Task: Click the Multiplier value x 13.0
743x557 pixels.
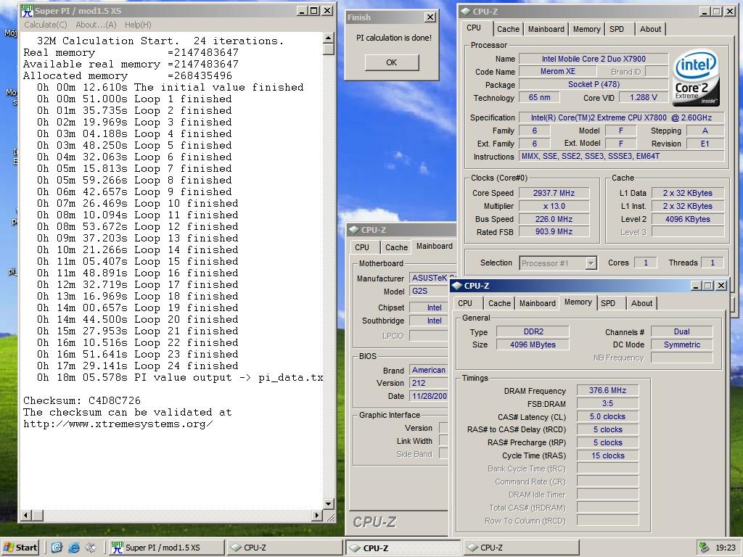Action: [554, 206]
